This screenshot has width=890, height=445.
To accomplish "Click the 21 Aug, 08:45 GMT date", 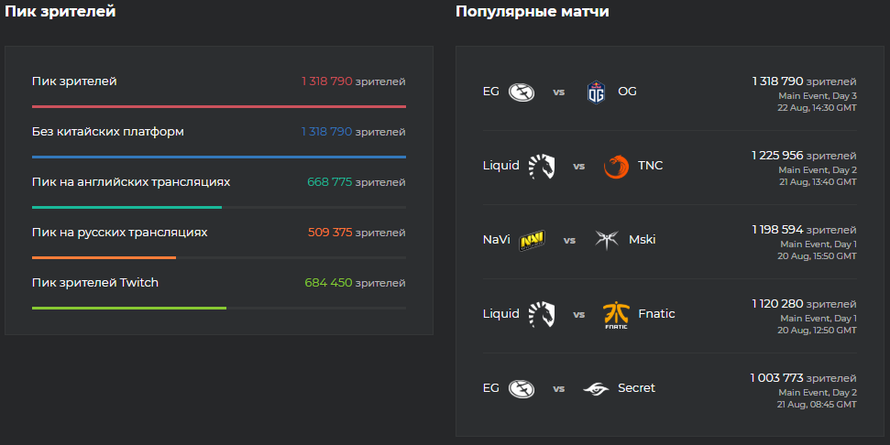I will 818,405.
